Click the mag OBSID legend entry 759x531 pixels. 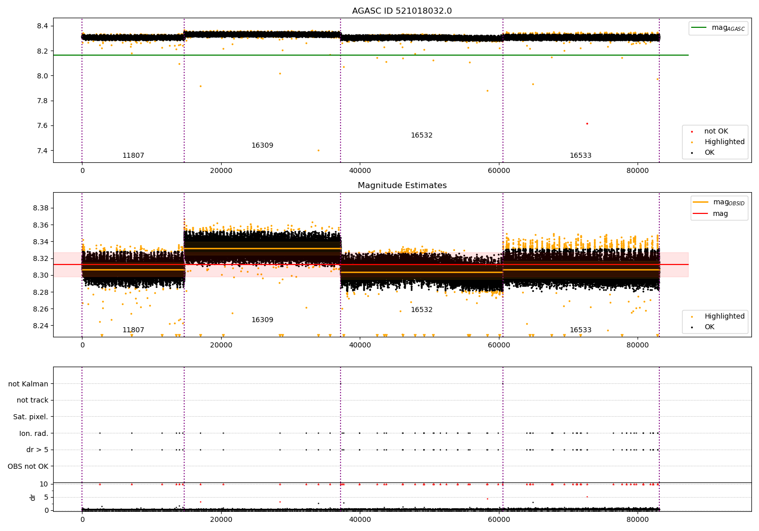click(719, 203)
